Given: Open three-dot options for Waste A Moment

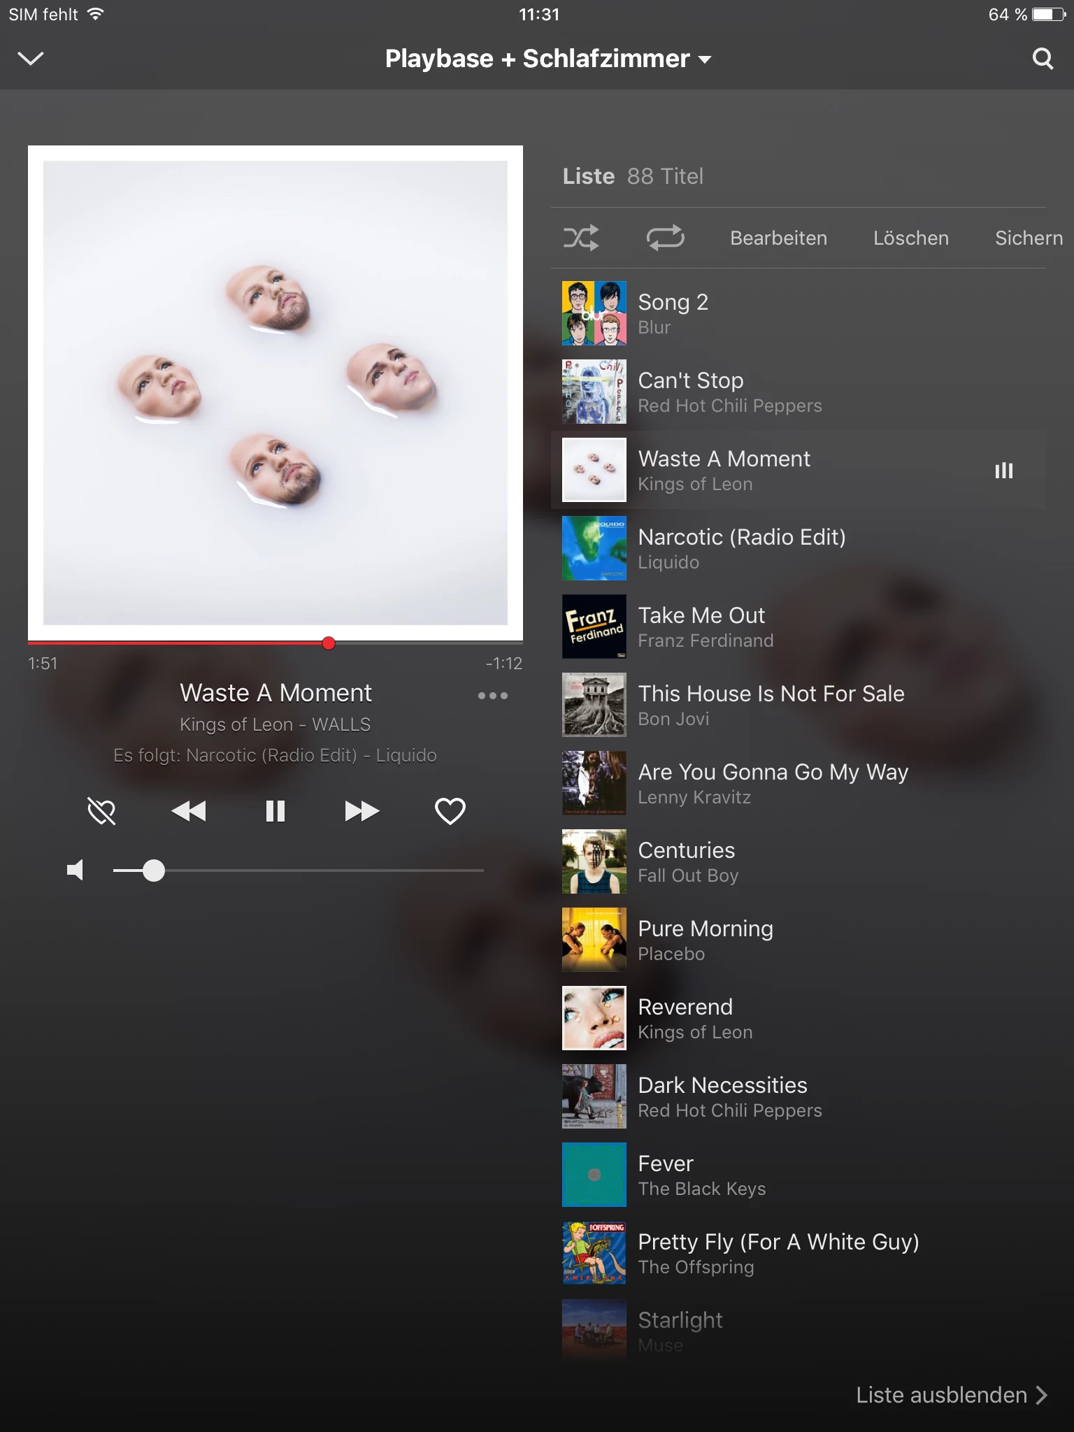Looking at the screenshot, I should pyautogui.click(x=493, y=696).
